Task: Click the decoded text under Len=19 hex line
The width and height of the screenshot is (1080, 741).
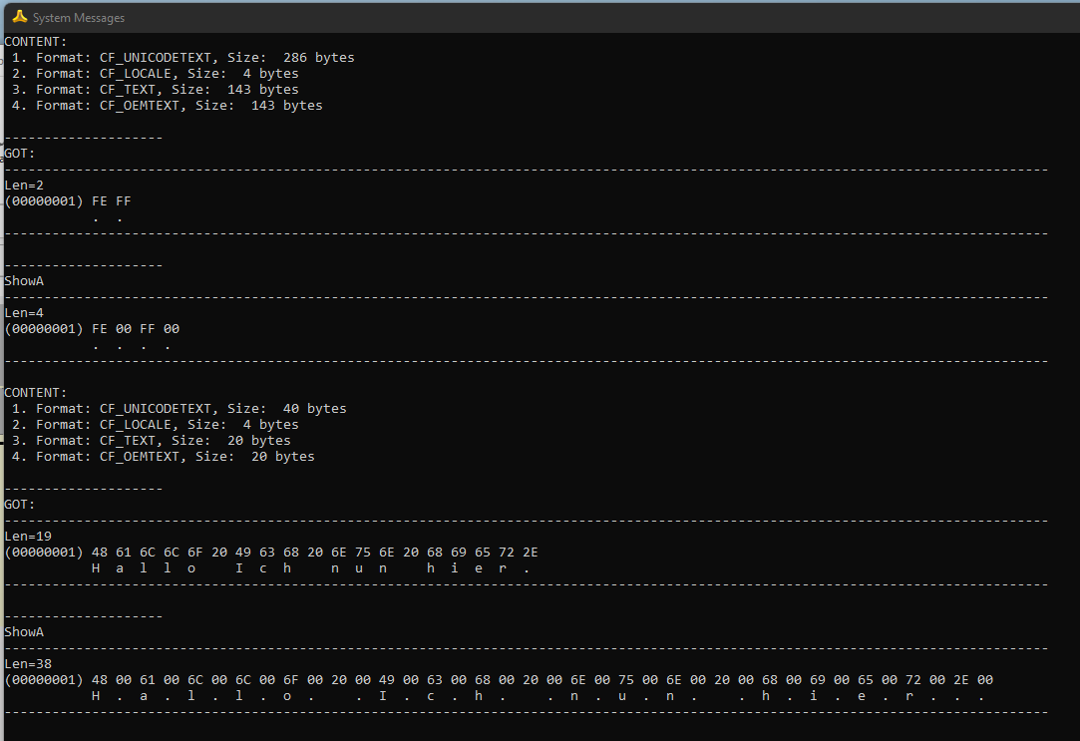Action: 310,568
